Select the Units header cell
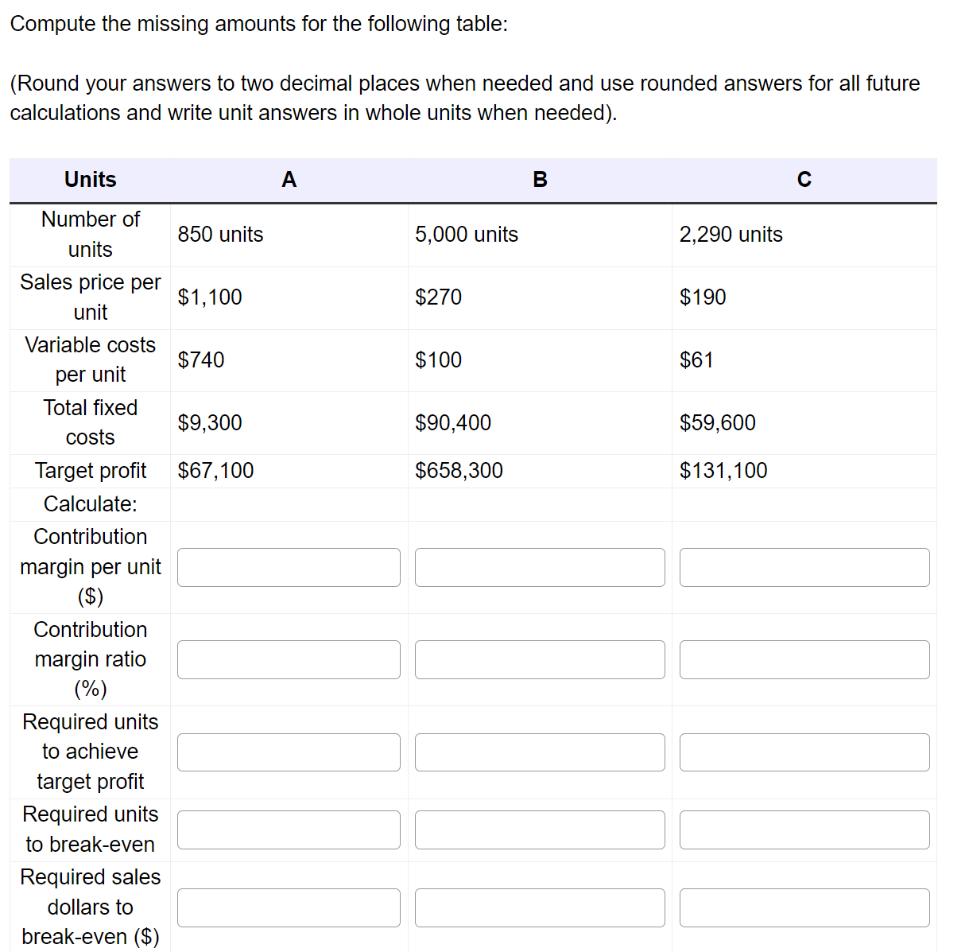Image resolution: width=969 pixels, height=952 pixels. pyautogui.click(x=90, y=180)
